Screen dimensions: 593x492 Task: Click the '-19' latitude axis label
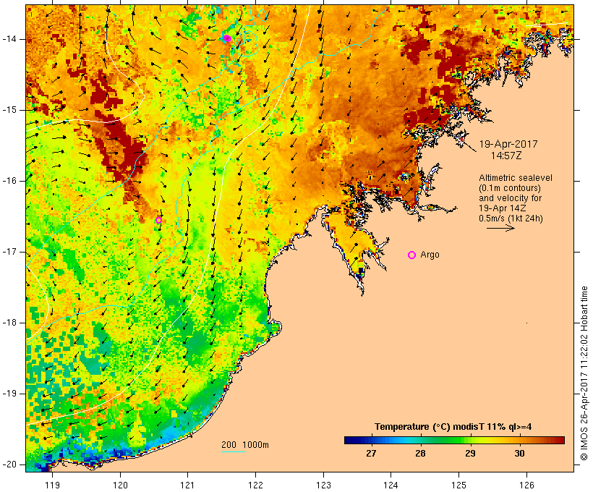point(9,394)
